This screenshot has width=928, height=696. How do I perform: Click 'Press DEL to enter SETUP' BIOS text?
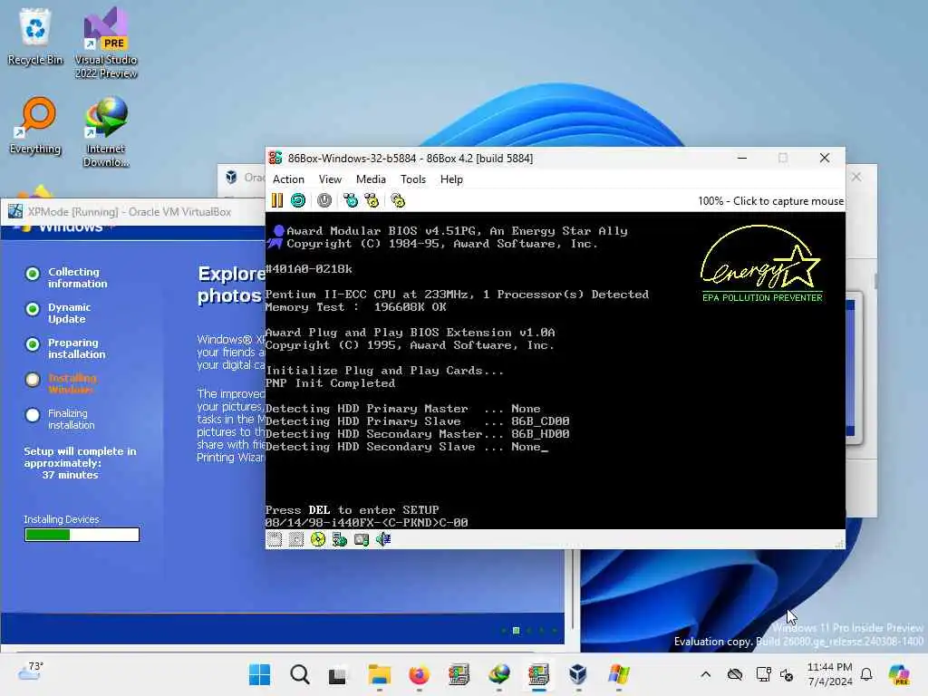click(x=353, y=509)
